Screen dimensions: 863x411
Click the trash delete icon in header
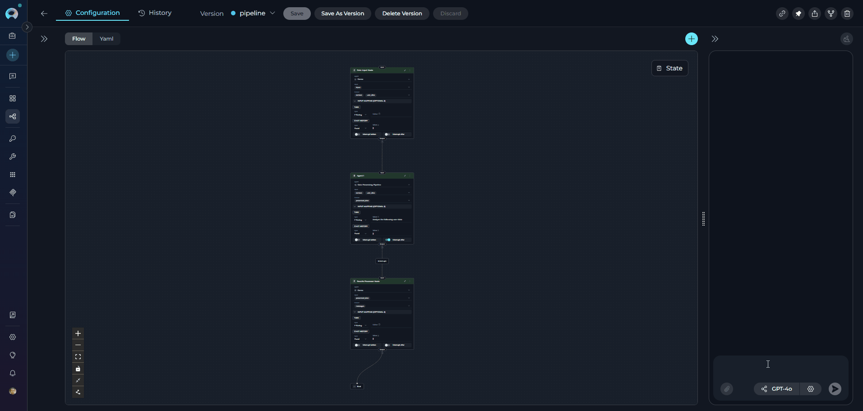pyautogui.click(x=847, y=14)
